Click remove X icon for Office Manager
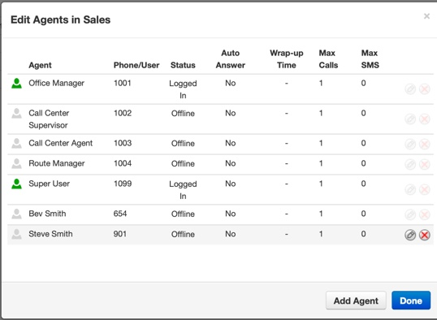This screenshot has width=437, height=320. point(425,89)
